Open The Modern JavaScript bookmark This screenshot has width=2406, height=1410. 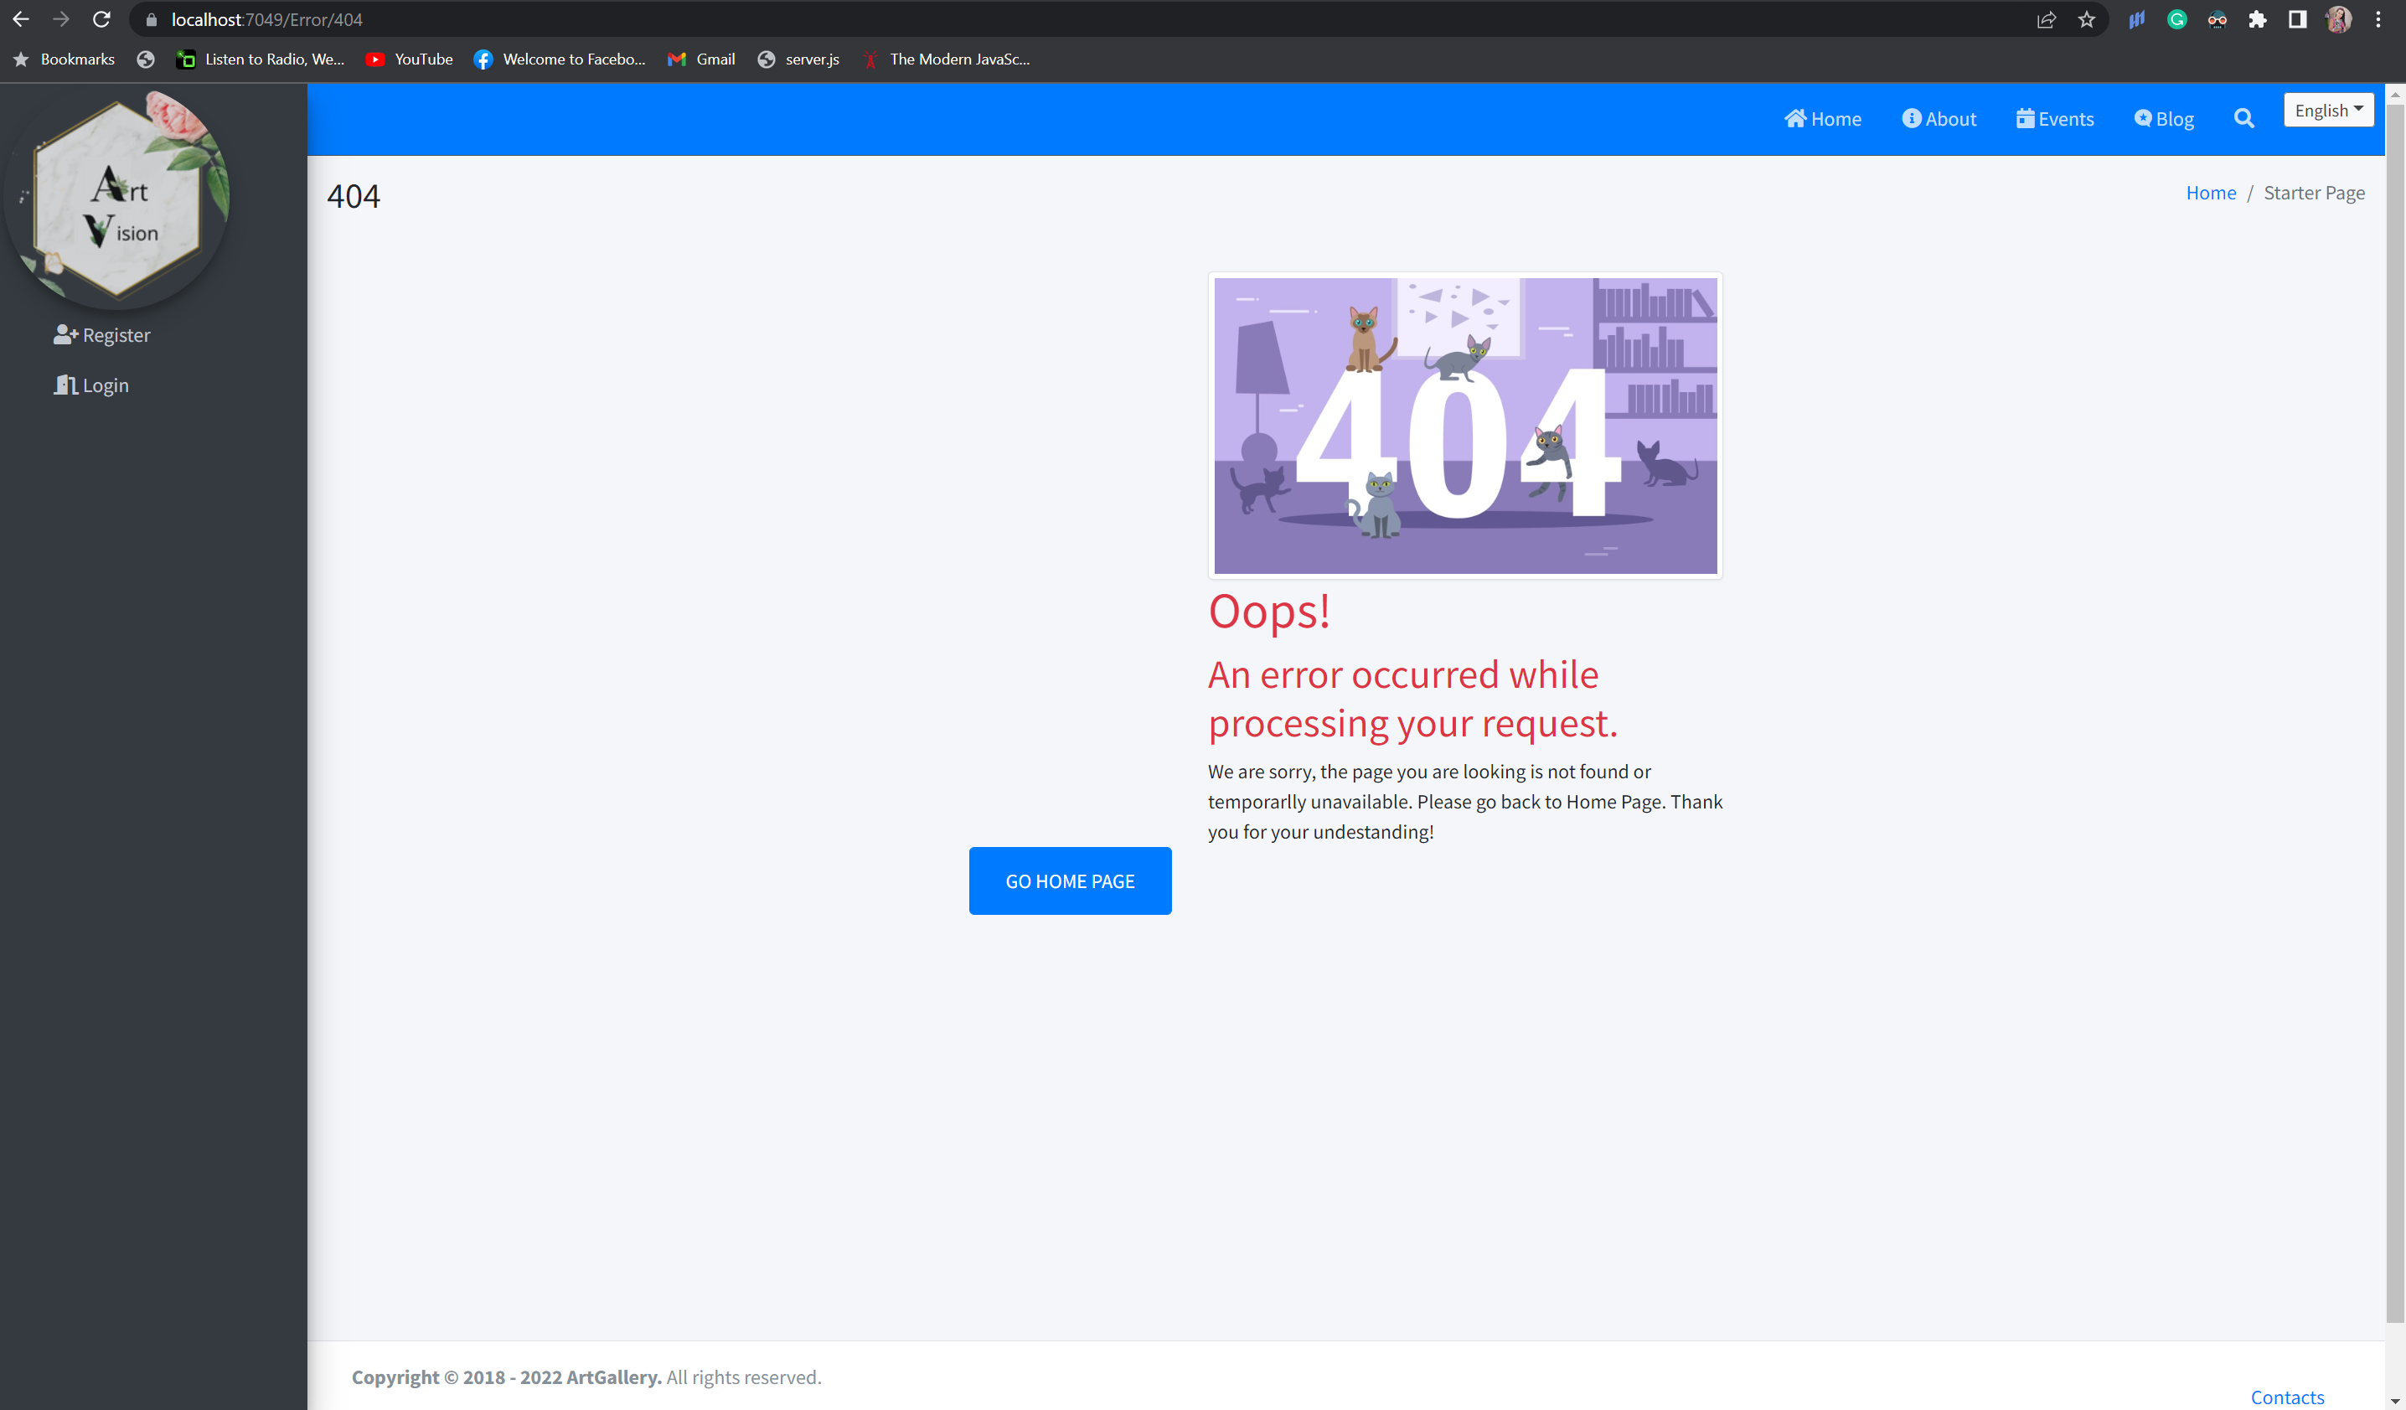pos(946,59)
